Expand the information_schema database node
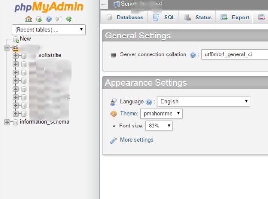 7,122
